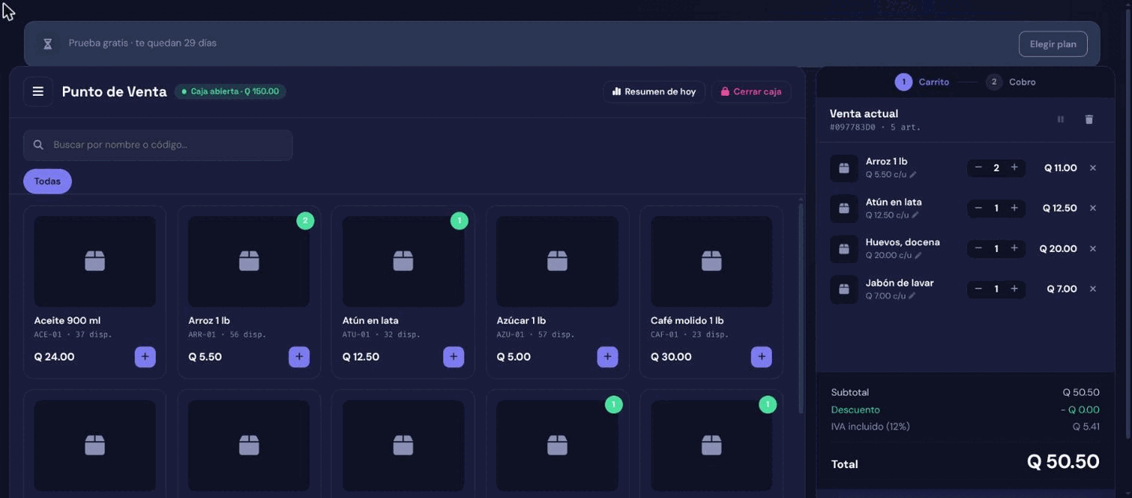The width and height of the screenshot is (1132, 498).
Task: Click the magnifier icon in the search box
Action: (39, 145)
